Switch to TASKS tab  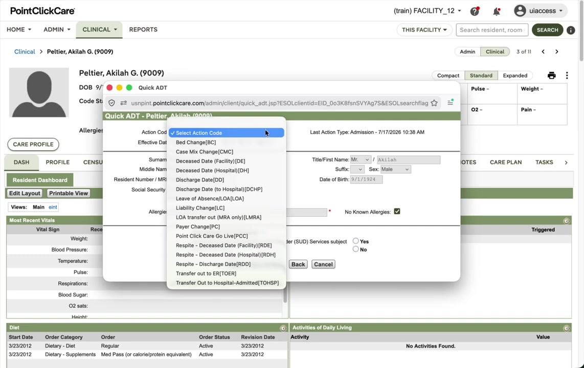pos(544,162)
